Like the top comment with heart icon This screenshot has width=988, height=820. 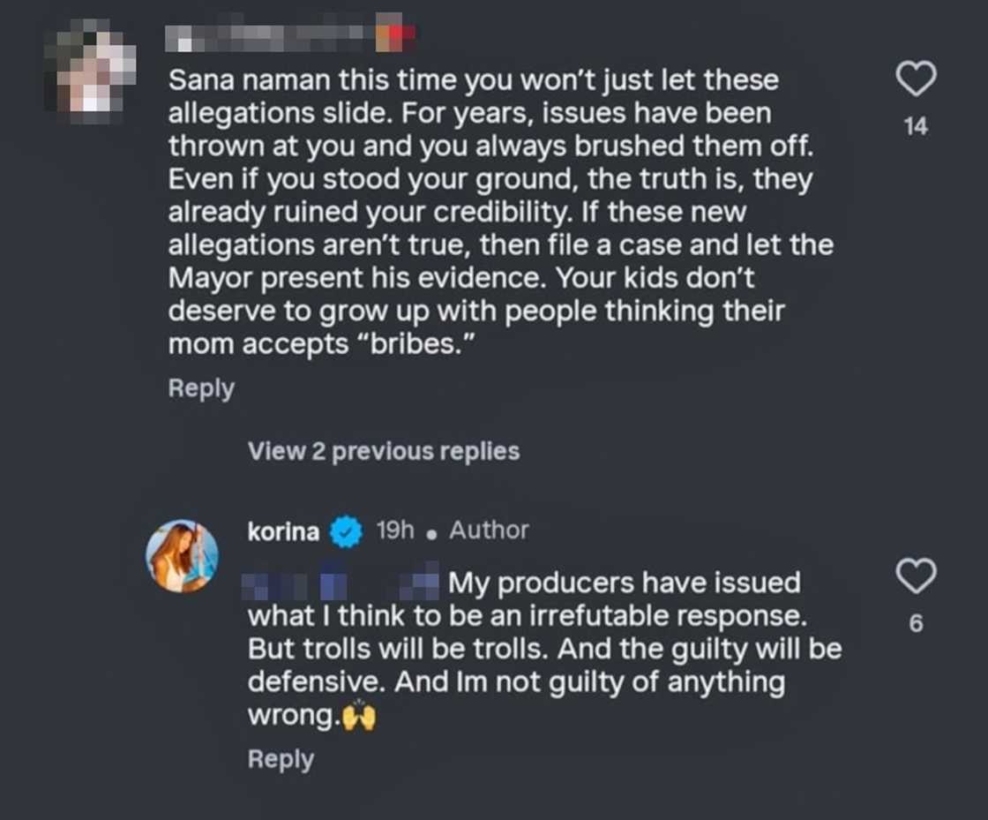click(916, 81)
